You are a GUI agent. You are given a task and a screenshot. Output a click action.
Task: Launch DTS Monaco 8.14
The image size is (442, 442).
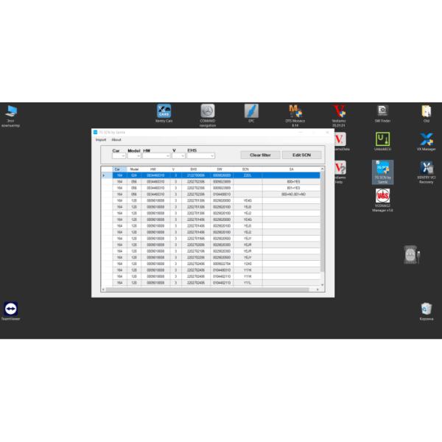point(295,111)
